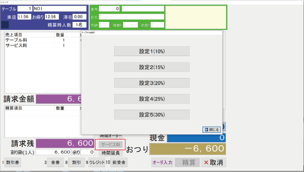Click the 精算項目 column header
Image resolution: width=304 pixels, height=172 pixels.
[x=29, y=108]
